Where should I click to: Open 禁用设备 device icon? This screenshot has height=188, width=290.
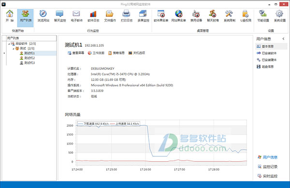[x=196, y=14]
